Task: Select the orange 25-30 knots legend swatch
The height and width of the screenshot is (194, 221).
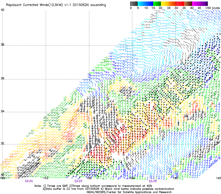Action: coord(173,4)
